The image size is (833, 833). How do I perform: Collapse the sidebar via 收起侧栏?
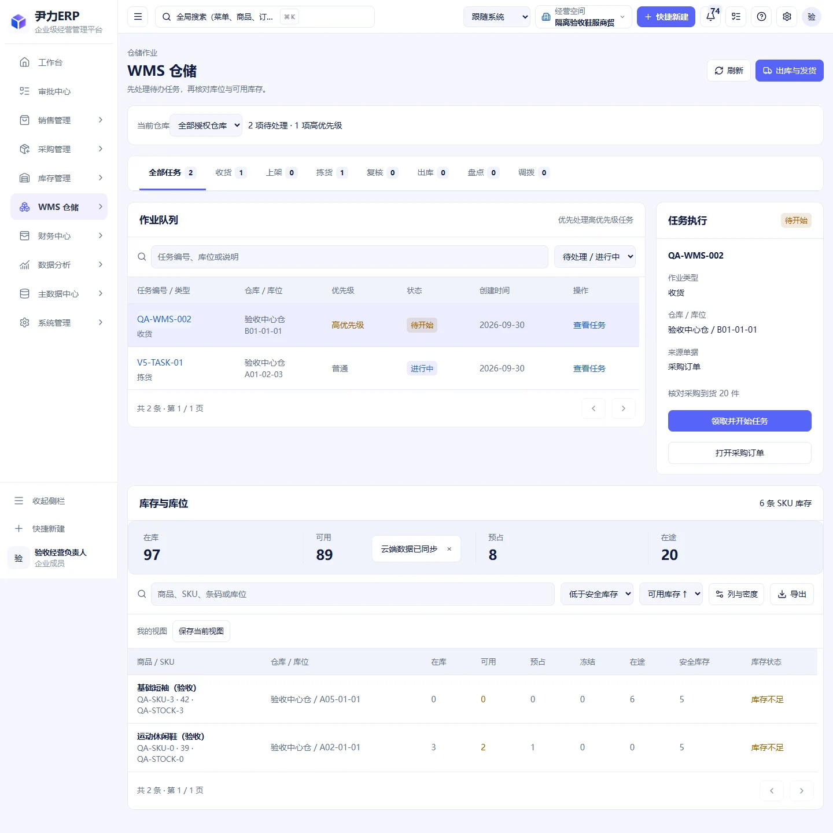click(x=59, y=501)
